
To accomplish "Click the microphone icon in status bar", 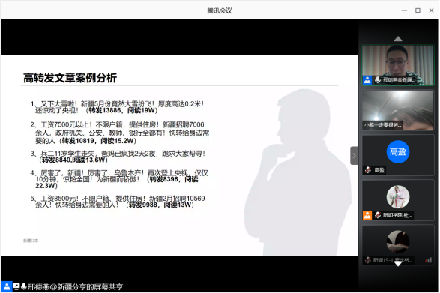I will click(x=23, y=286).
